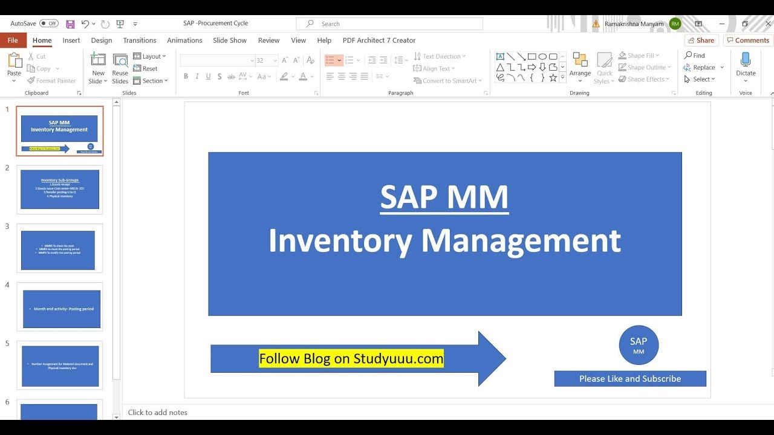Viewport: 774px width, 435px height.
Task: Click Format Painter brush
Action: (51, 81)
